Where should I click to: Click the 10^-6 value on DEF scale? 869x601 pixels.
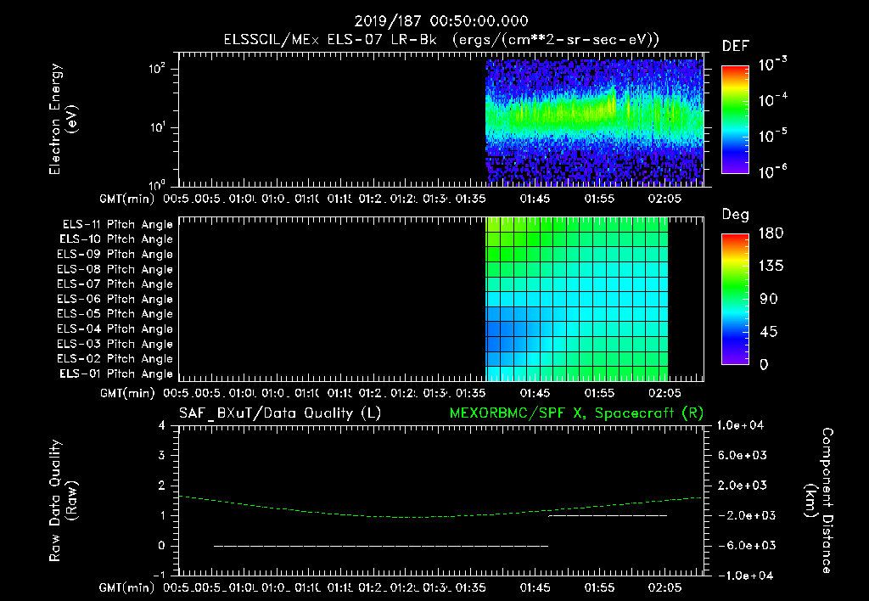(772, 171)
